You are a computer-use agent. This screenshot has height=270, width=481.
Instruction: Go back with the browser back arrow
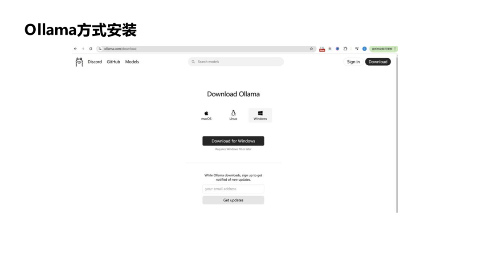coord(75,48)
